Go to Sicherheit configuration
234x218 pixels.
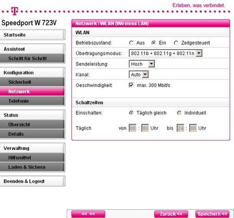pyautogui.click(x=32, y=82)
